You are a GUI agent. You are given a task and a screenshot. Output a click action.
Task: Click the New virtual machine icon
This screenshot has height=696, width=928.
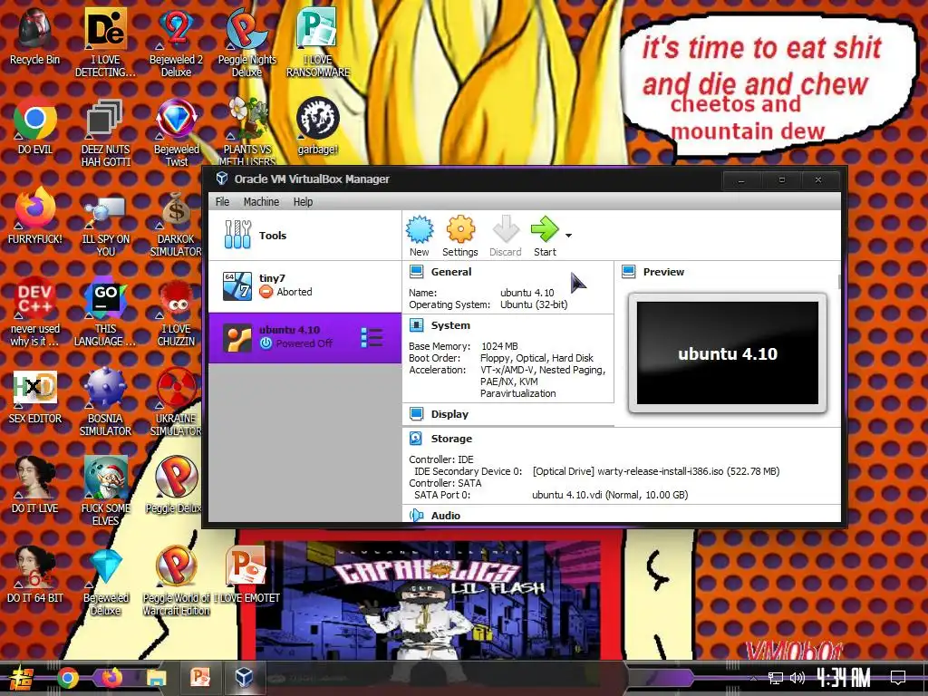coord(419,229)
